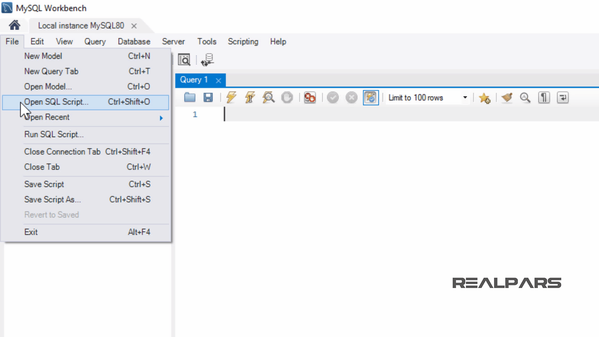Beautify the script with the broom icon
Screen dimensions: 599x337
click(507, 98)
